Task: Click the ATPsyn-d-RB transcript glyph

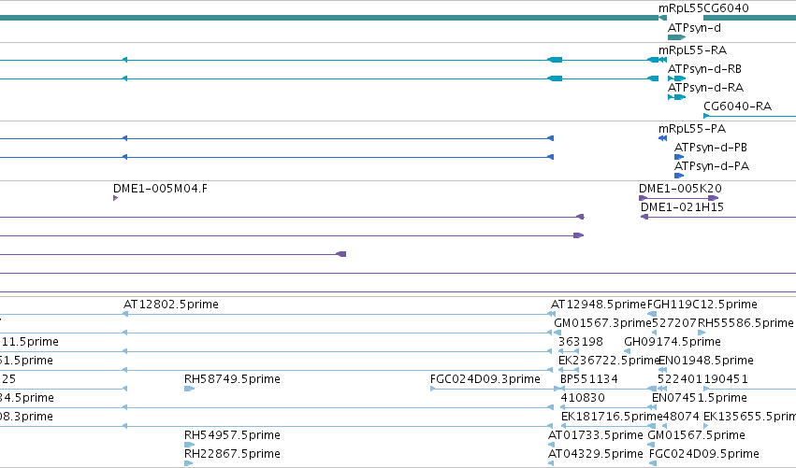Action: point(676,78)
